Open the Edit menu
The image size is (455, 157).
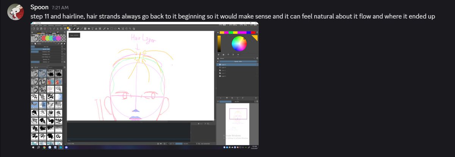36,25
